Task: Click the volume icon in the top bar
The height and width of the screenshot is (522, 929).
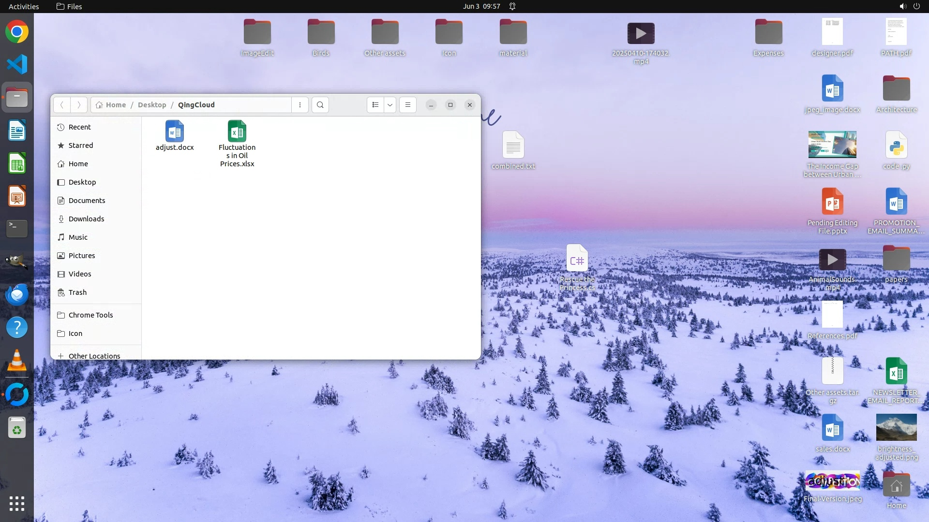Action: 902,6
